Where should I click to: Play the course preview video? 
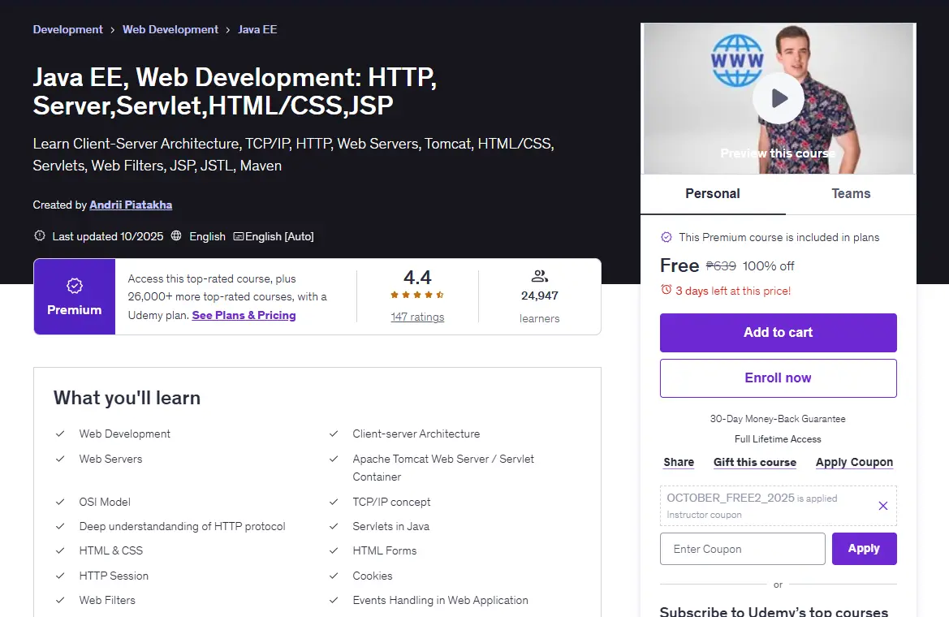(x=779, y=98)
